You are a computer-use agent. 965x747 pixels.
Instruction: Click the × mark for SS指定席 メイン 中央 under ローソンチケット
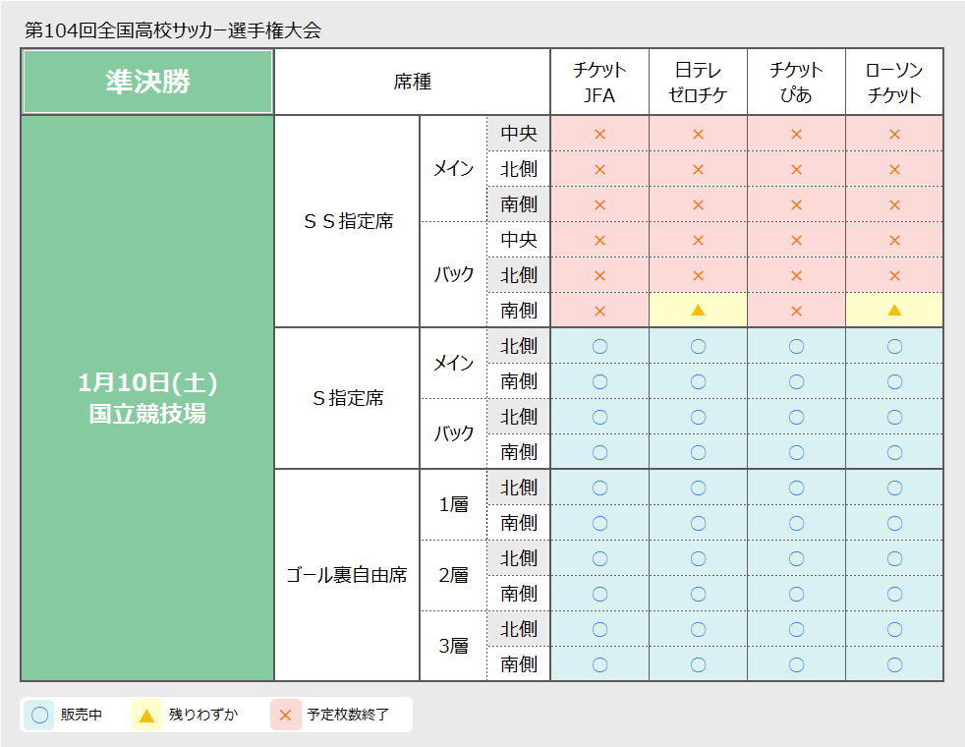tap(895, 134)
